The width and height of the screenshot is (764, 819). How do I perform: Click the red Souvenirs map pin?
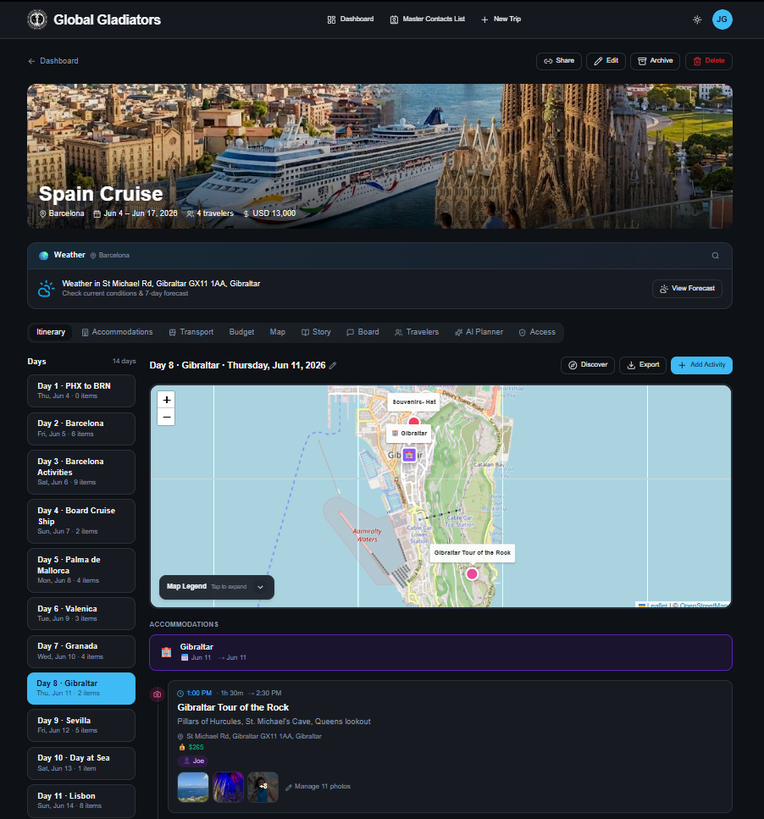414,421
